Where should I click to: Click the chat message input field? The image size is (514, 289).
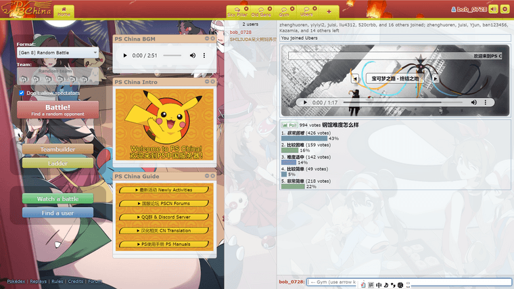pyautogui.click(x=331, y=282)
